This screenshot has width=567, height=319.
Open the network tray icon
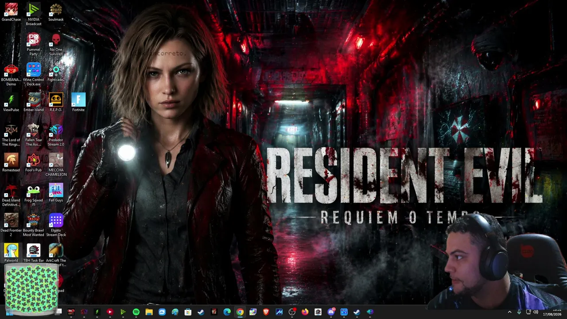[528, 312]
